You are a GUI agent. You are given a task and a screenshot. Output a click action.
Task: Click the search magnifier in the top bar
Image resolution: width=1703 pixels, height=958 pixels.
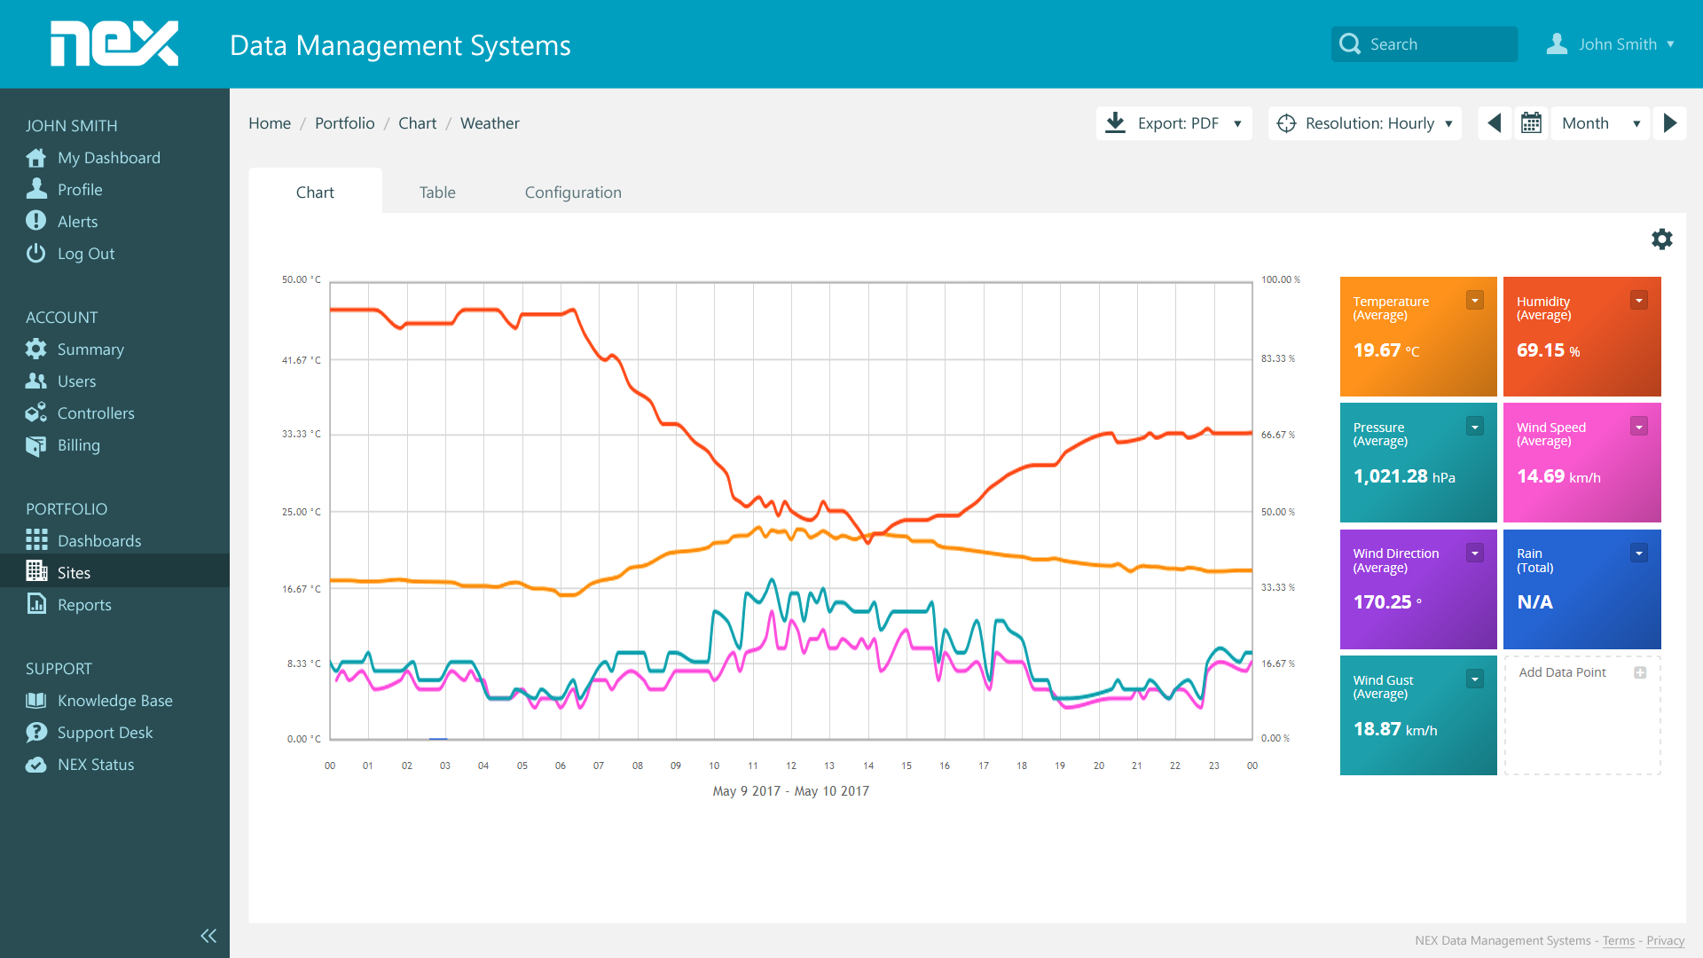(x=1350, y=43)
